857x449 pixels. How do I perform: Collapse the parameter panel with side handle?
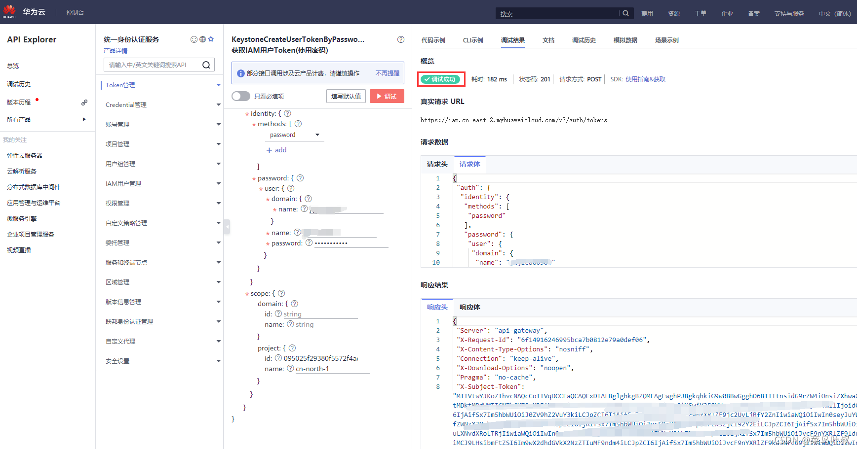click(x=227, y=227)
